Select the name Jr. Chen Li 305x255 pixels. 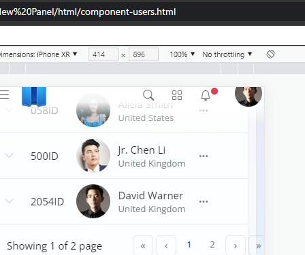point(142,150)
